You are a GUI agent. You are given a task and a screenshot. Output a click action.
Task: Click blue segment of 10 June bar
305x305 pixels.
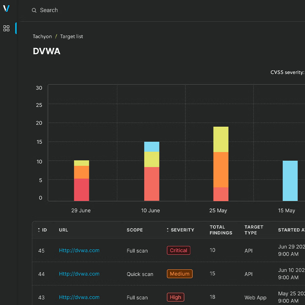[x=152, y=147]
